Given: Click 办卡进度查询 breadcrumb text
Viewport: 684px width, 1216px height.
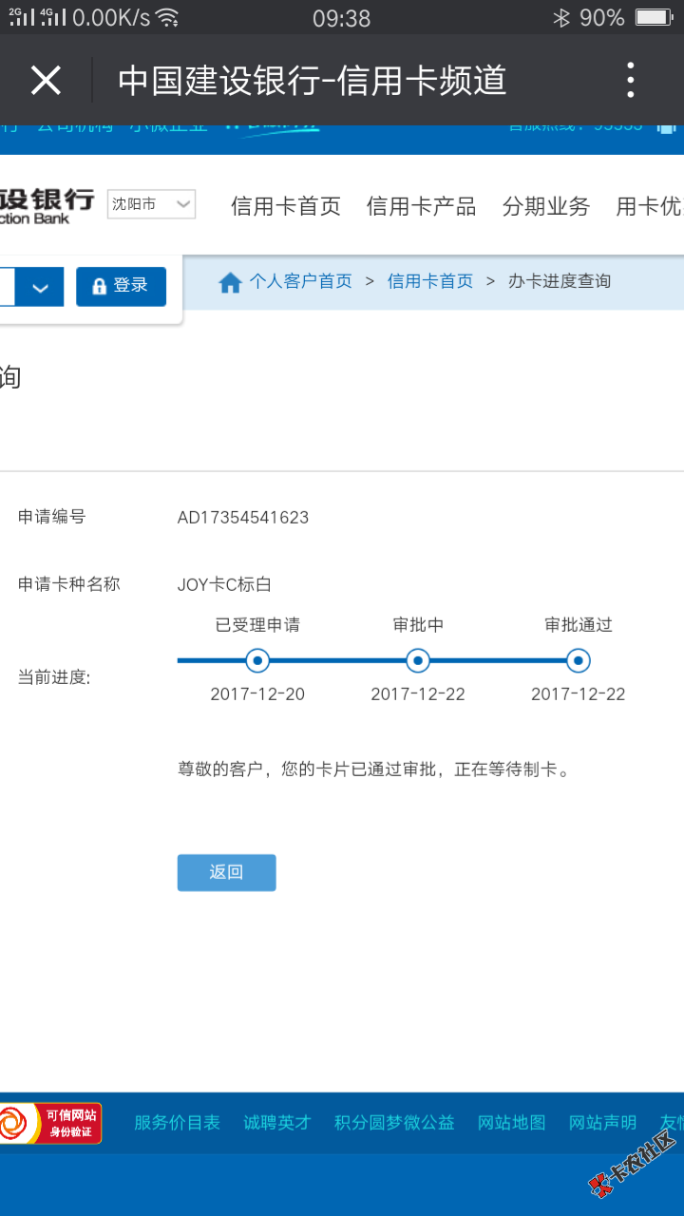Looking at the screenshot, I should [560, 281].
